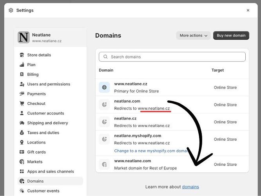
Task: Click the Checkout cart icon
Action: (22, 103)
